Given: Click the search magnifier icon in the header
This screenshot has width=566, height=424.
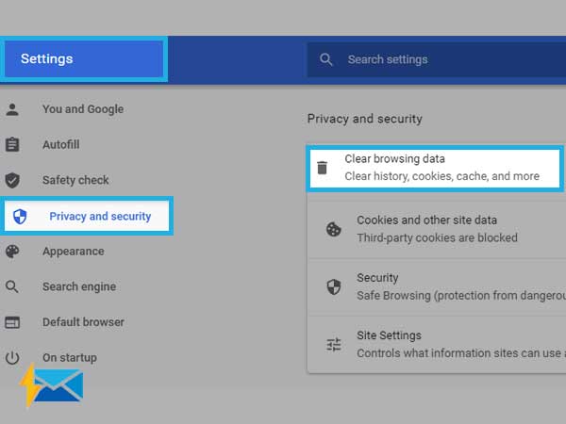Looking at the screenshot, I should 326,59.
